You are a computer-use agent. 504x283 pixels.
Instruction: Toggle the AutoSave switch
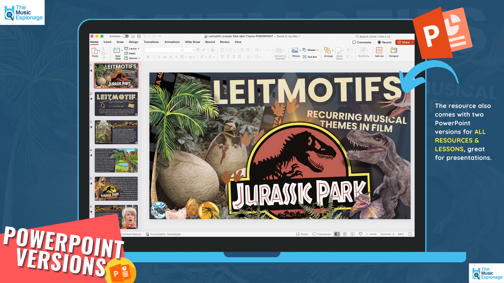126,36
